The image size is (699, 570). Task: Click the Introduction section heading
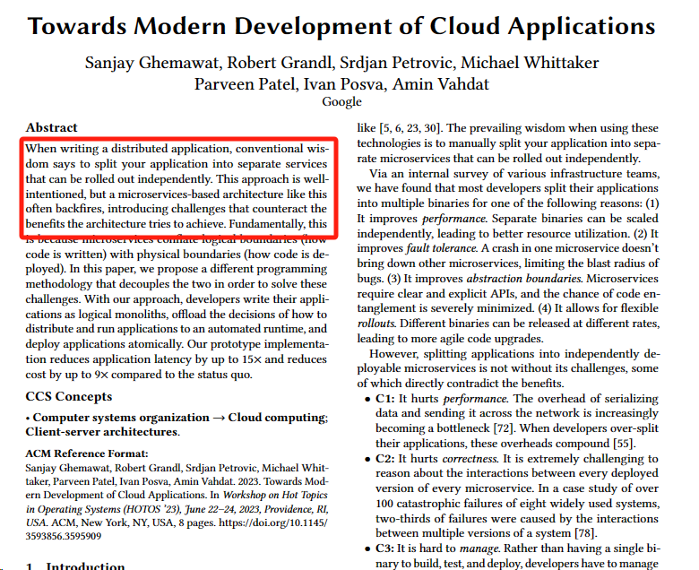tap(75, 566)
